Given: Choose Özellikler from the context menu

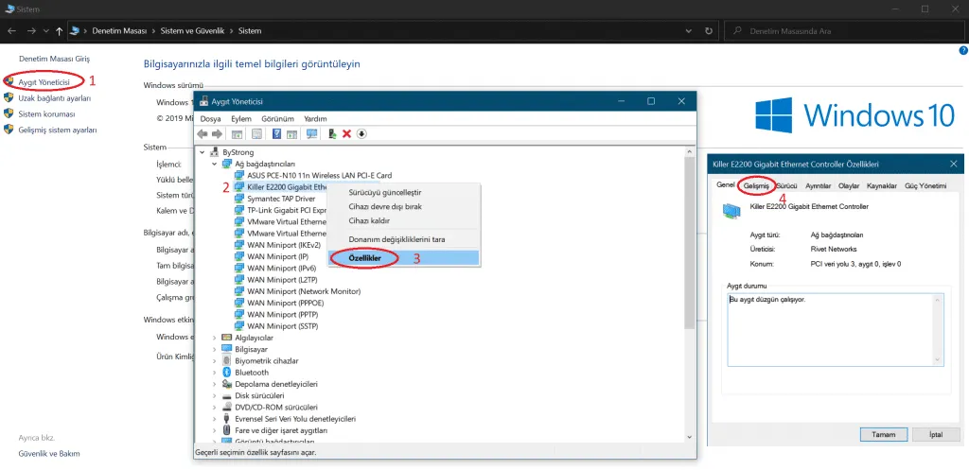Looking at the screenshot, I should tap(364, 257).
